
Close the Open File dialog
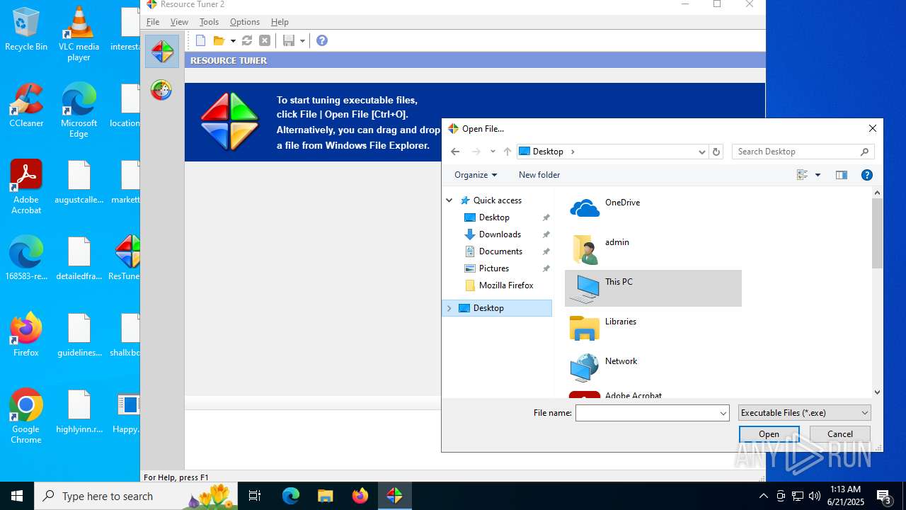tap(873, 128)
